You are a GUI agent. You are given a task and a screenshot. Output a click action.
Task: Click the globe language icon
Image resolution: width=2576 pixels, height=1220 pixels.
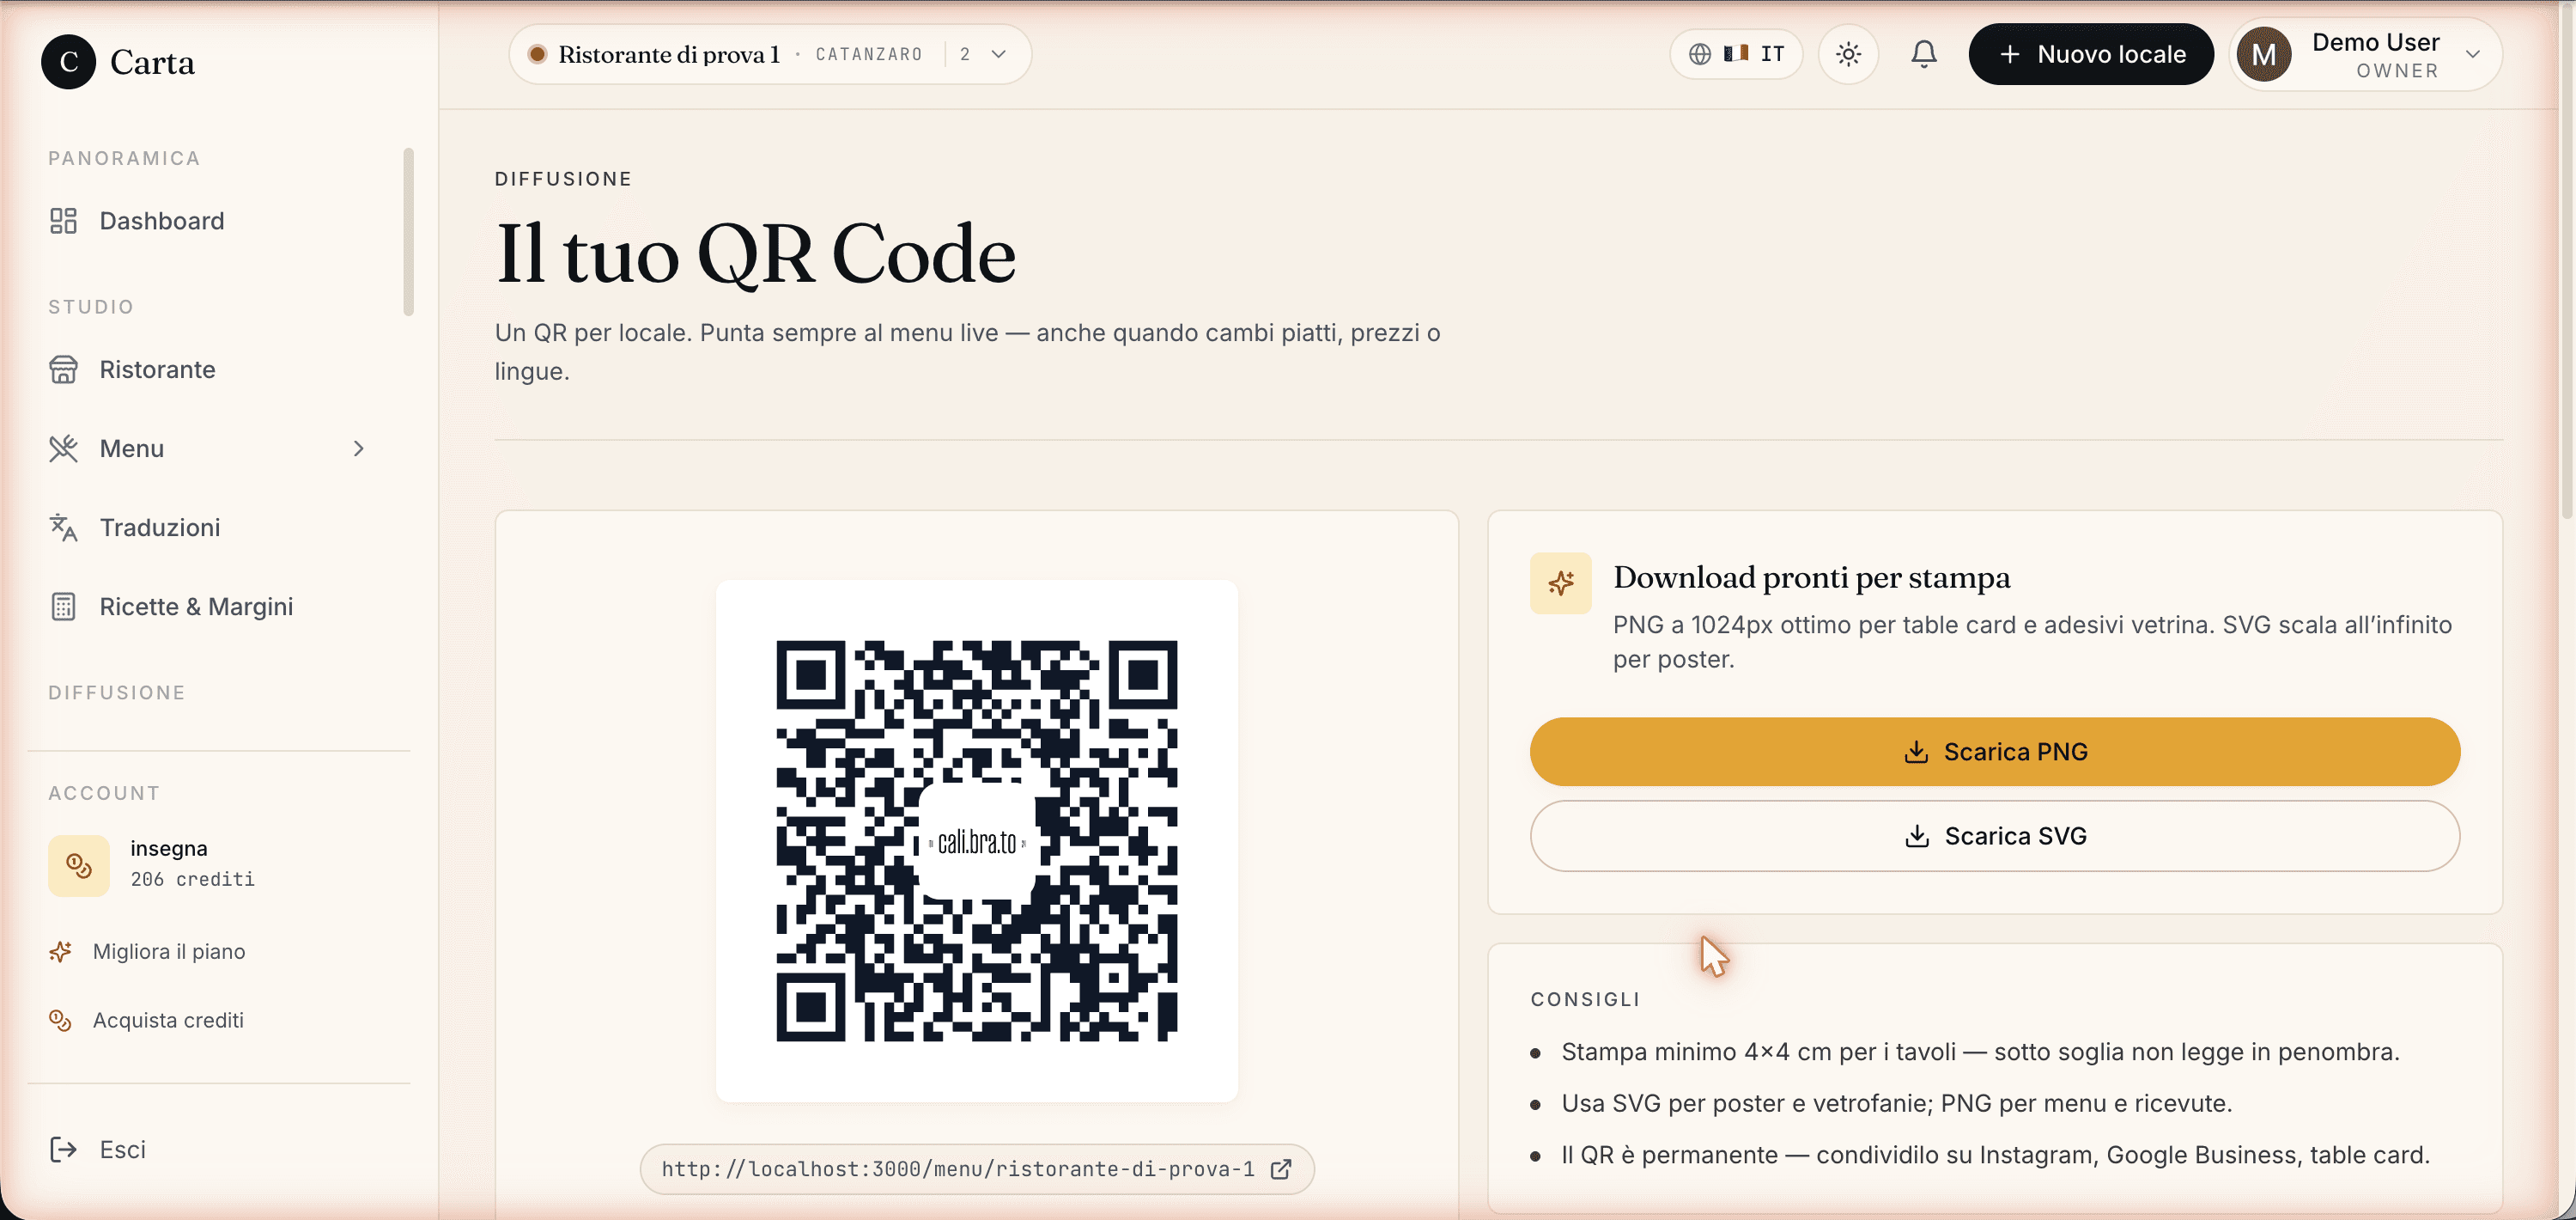(x=1699, y=54)
